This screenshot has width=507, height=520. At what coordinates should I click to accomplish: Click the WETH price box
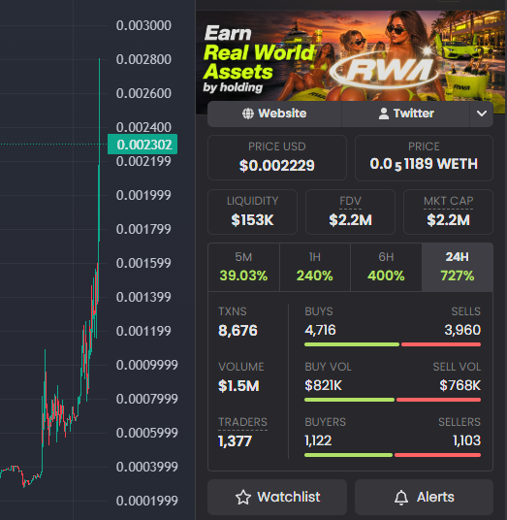[424, 157]
